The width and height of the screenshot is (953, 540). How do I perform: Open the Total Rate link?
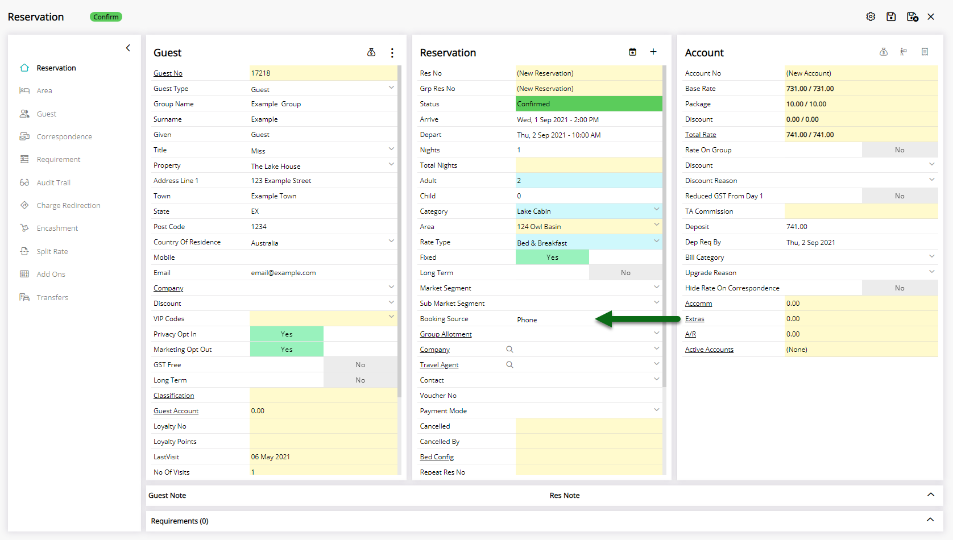[701, 135]
